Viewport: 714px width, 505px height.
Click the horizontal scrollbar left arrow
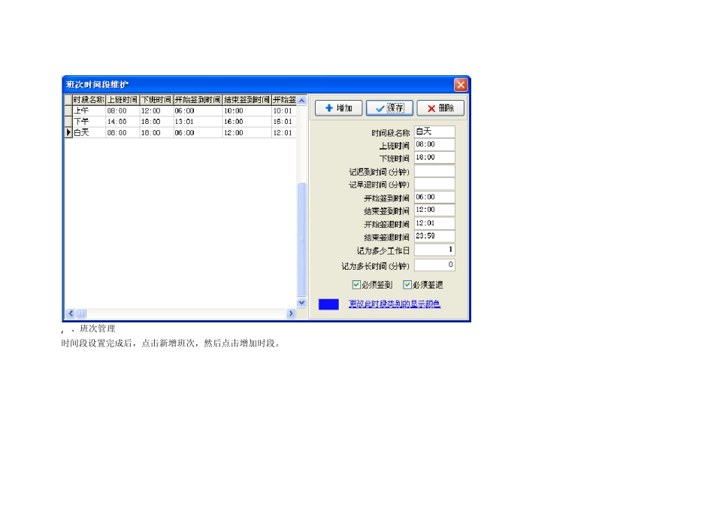(71, 313)
